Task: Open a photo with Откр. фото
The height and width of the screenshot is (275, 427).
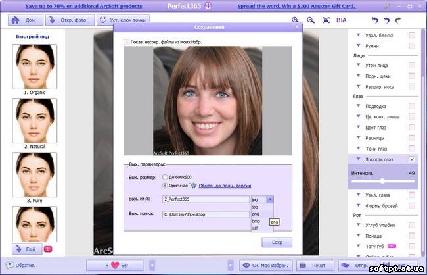Action: [x=70, y=20]
